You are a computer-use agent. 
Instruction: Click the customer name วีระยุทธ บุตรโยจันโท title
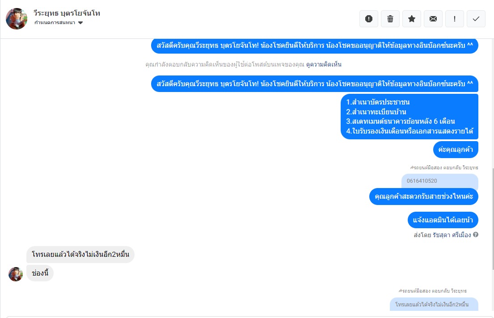[x=67, y=13]
